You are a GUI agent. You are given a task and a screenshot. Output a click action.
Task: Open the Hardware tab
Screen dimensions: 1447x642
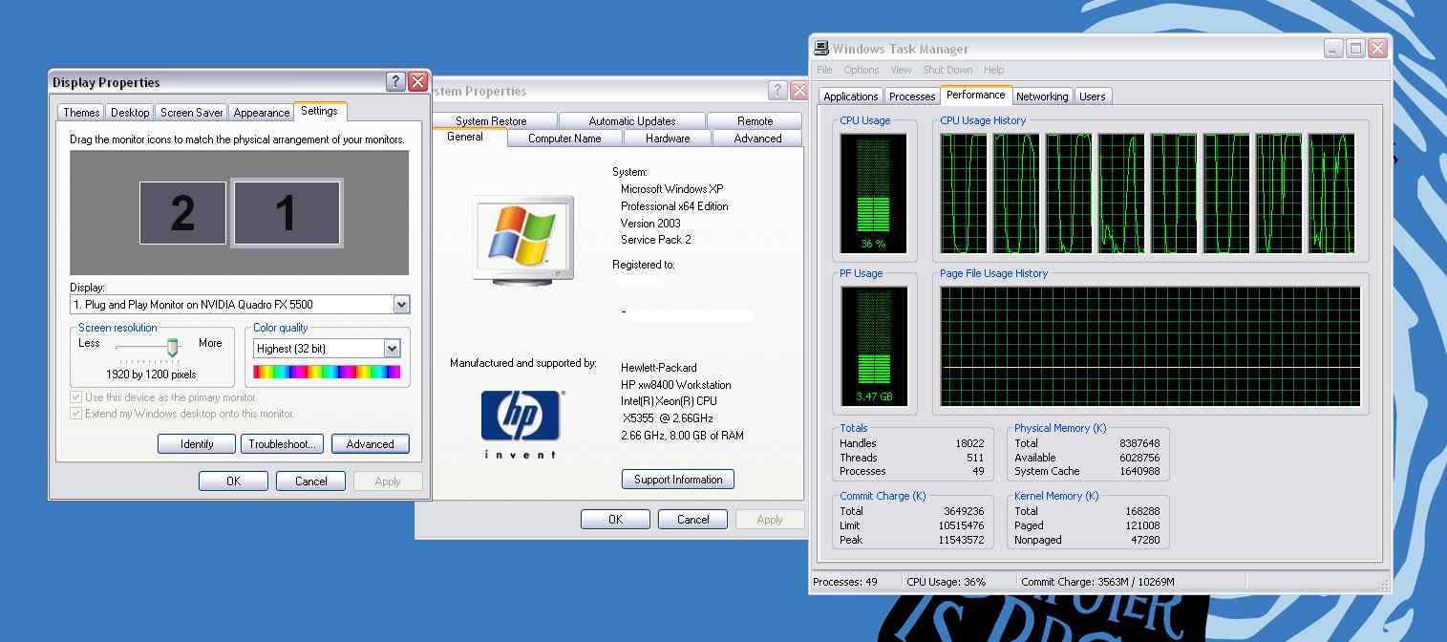click(x=668, y=139)
